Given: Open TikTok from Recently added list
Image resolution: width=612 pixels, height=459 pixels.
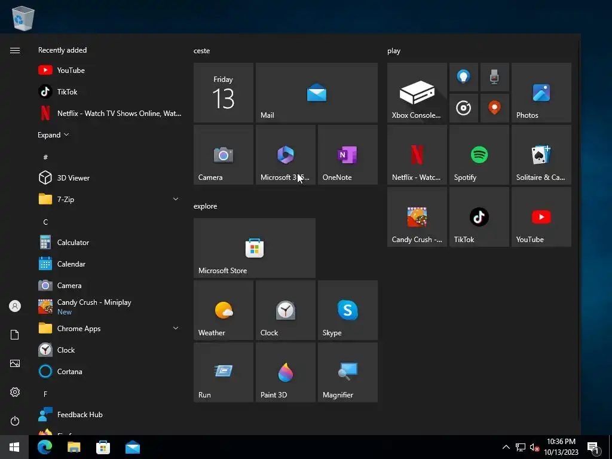Looking at the screenshot, I should (x=109, y=91).
